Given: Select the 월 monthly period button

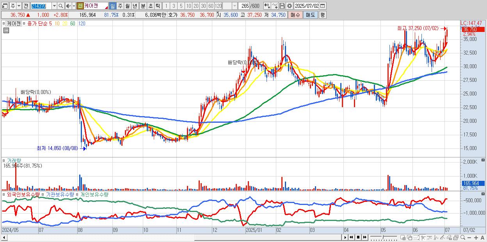Looking at the screenshot, I should 127,6.
